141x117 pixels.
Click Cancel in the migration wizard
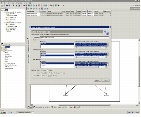[106, 80]
